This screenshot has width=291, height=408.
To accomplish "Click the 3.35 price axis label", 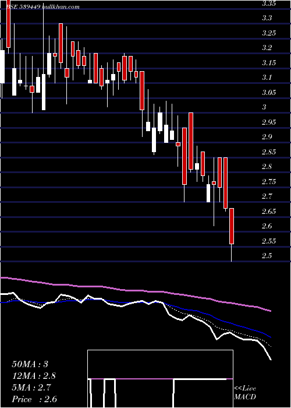I will [269, 3].
